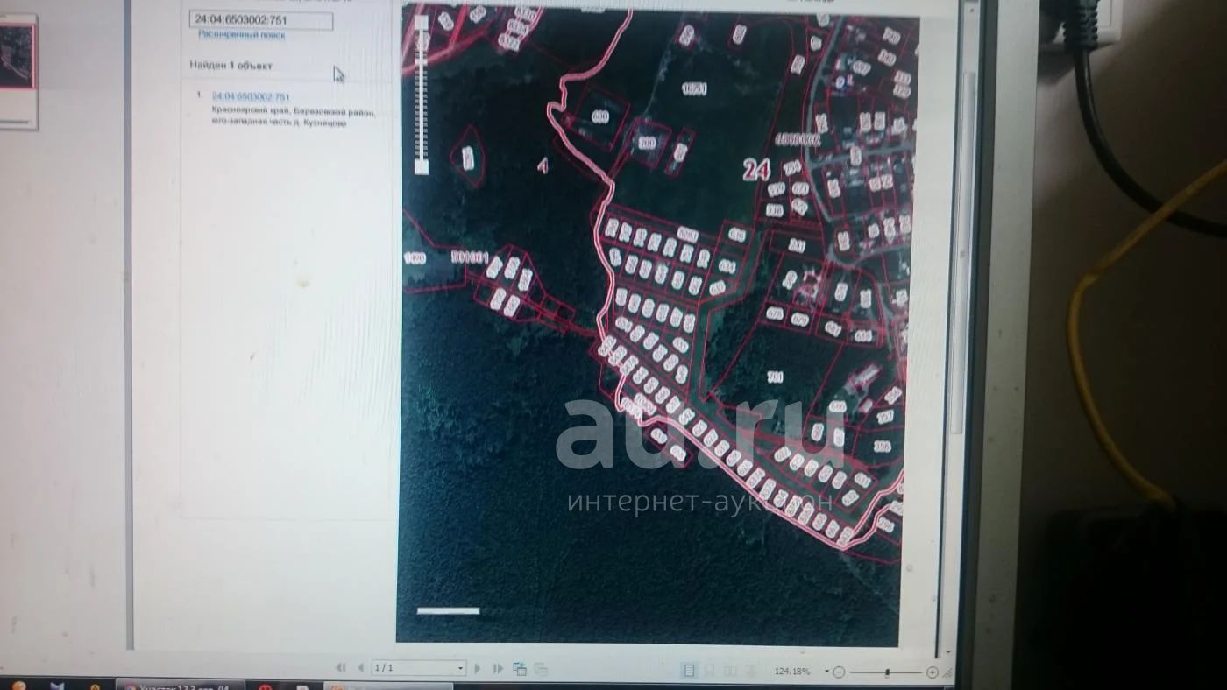Click the blue page-view icon after the last-page arrow
Screen dimensions: 1227x690
click(520, 669)
